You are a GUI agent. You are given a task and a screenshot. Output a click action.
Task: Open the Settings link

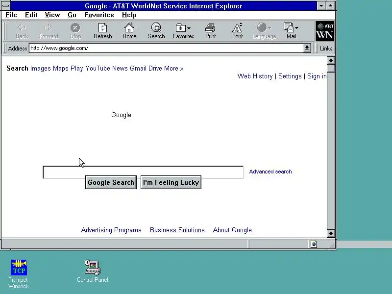click(290, 76)
